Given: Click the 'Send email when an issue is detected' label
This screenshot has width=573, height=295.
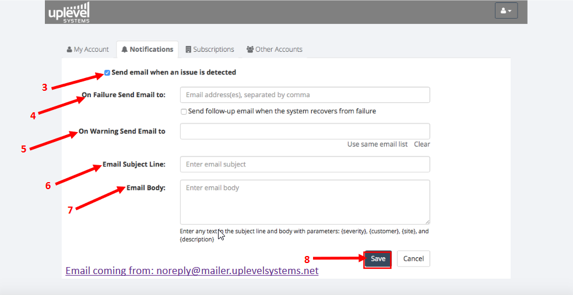Looking at the screenshot, I should [174, 72].
